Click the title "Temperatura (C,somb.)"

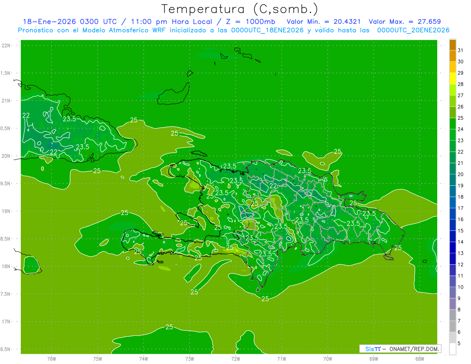[x=239, y=9]
